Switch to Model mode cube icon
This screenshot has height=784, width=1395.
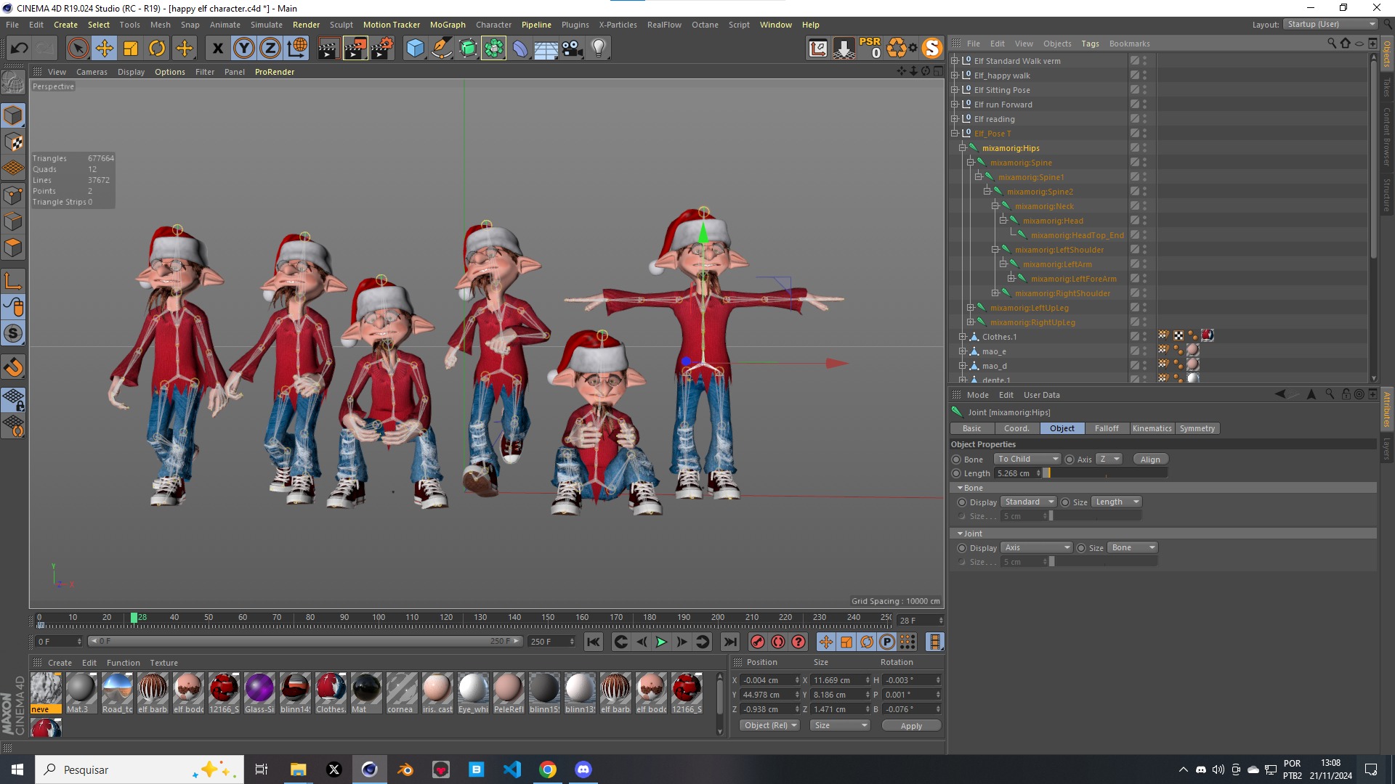tap(13, 115)
